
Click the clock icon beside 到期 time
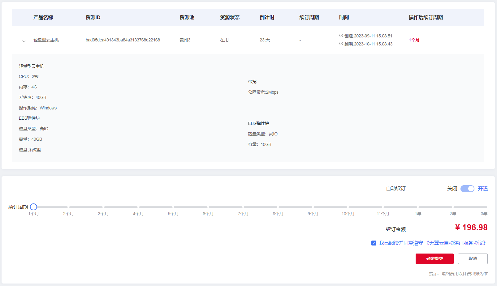[341, 44]
